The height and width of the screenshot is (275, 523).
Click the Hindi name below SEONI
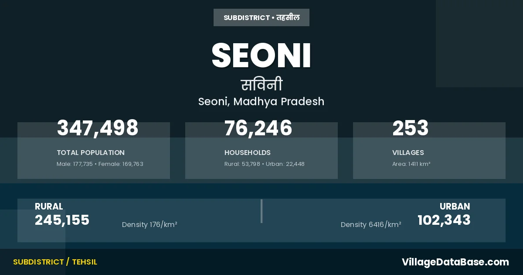click(x=261, y=85)
